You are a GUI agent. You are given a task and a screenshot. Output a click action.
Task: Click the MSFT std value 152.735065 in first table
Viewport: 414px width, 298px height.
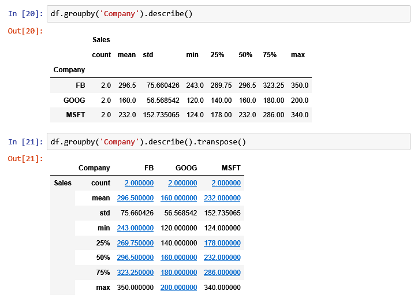click(161, 115)
